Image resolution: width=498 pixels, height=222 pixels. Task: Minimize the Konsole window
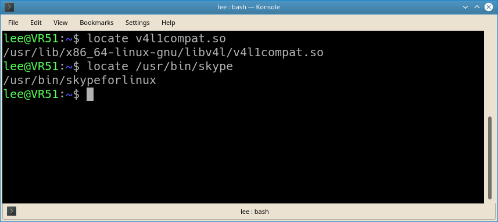(465, 7)
